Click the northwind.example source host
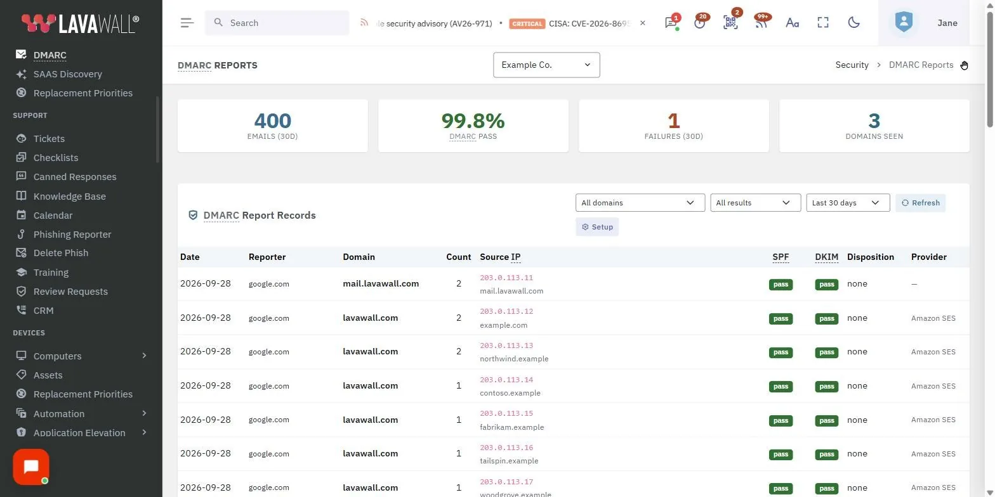995x497 pixels. [514, 359]
